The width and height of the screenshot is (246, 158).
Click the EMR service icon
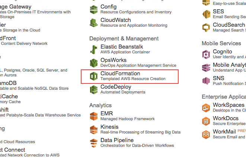[x=94, y=116]
